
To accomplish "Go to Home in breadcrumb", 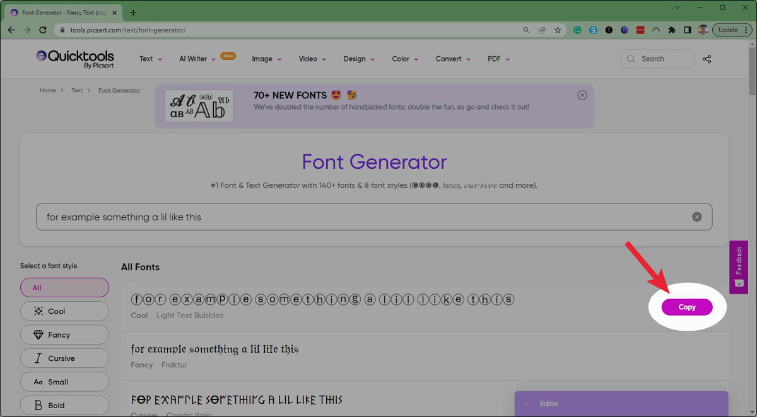I will coord(48,90).
